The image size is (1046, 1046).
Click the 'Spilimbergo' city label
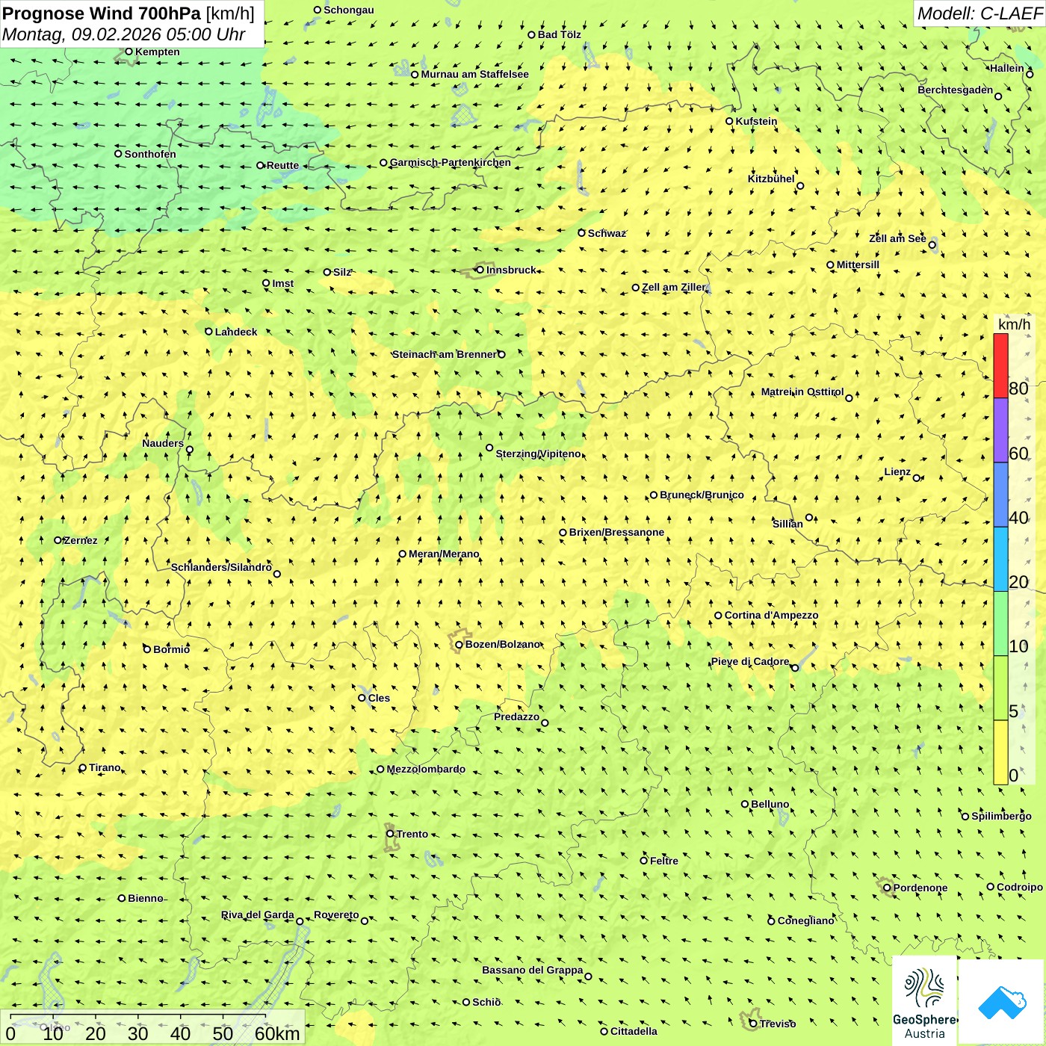click(x=1001, y=816)
